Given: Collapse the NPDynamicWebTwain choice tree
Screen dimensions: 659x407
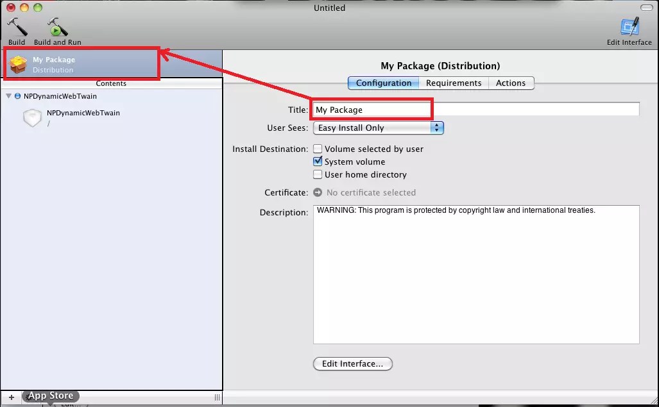Looking at the screenshot, I should (x=8, y=96).
